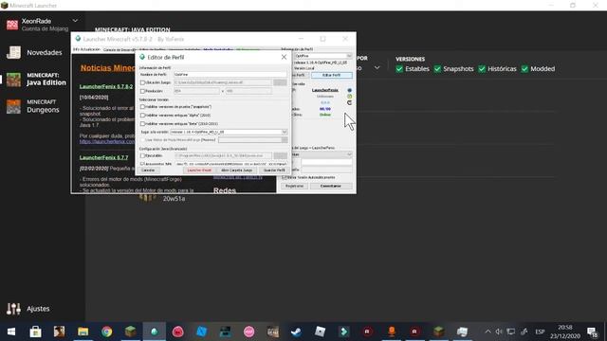
Task: Open the Minecraft grass block icon beside Chrome
Action: (131, 332)
